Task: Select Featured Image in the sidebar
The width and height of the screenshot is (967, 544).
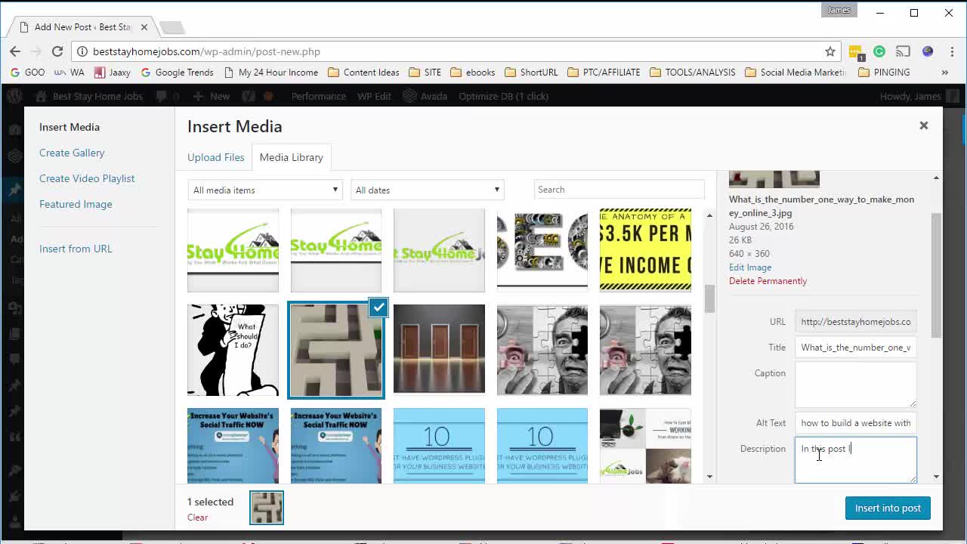Action: [76, 204]
